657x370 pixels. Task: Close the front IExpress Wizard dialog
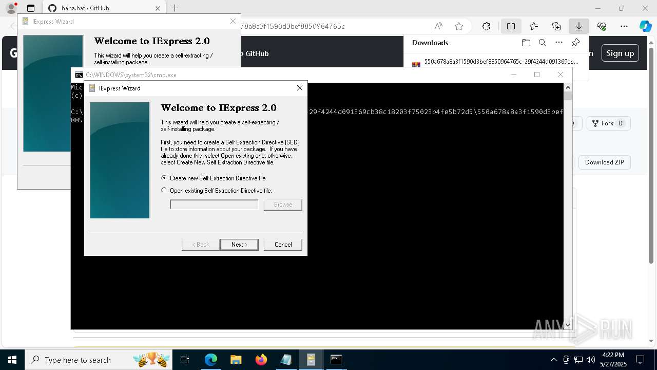(x=300, y=88)
